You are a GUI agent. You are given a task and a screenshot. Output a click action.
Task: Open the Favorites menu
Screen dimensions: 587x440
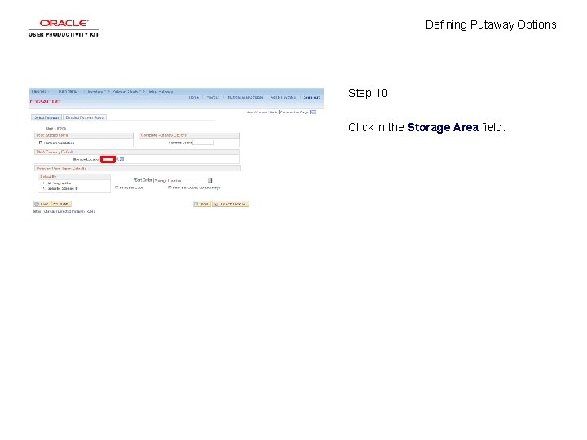[x=39, y=91]
